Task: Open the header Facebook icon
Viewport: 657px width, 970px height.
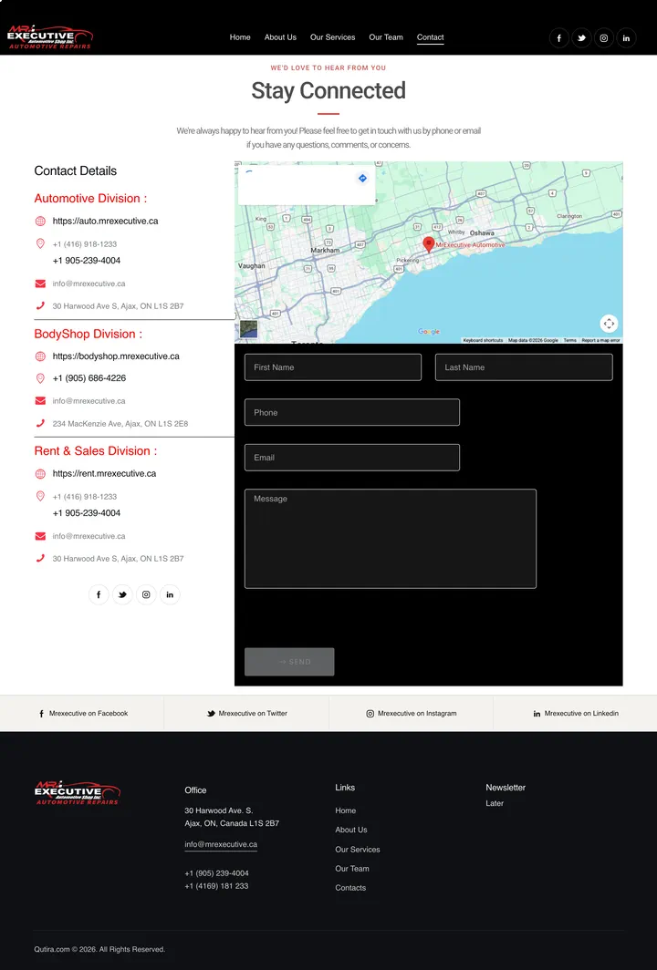Action: pyautogui.click(x=558, y=37)
